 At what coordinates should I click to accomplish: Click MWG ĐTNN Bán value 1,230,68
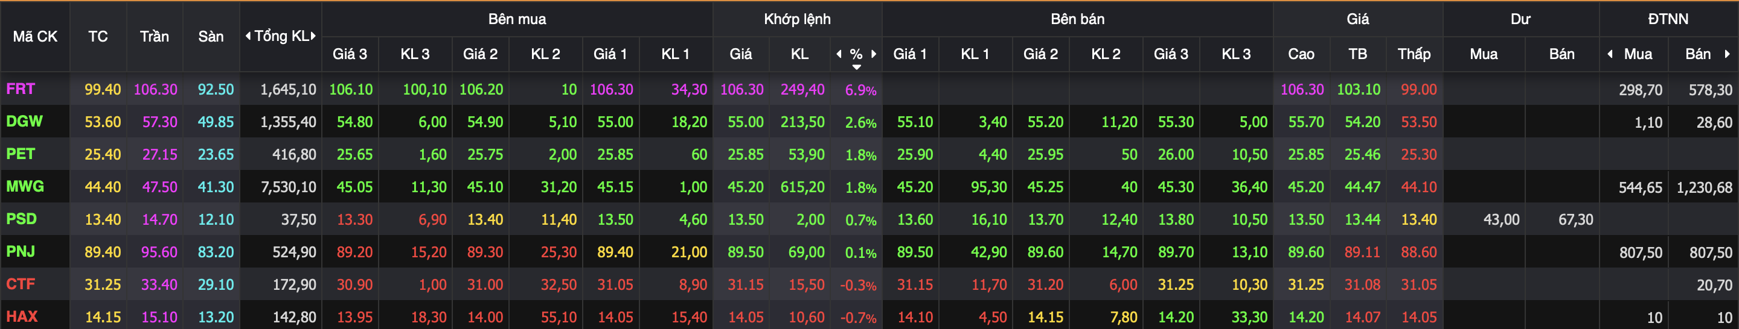tap(1704, 187)
